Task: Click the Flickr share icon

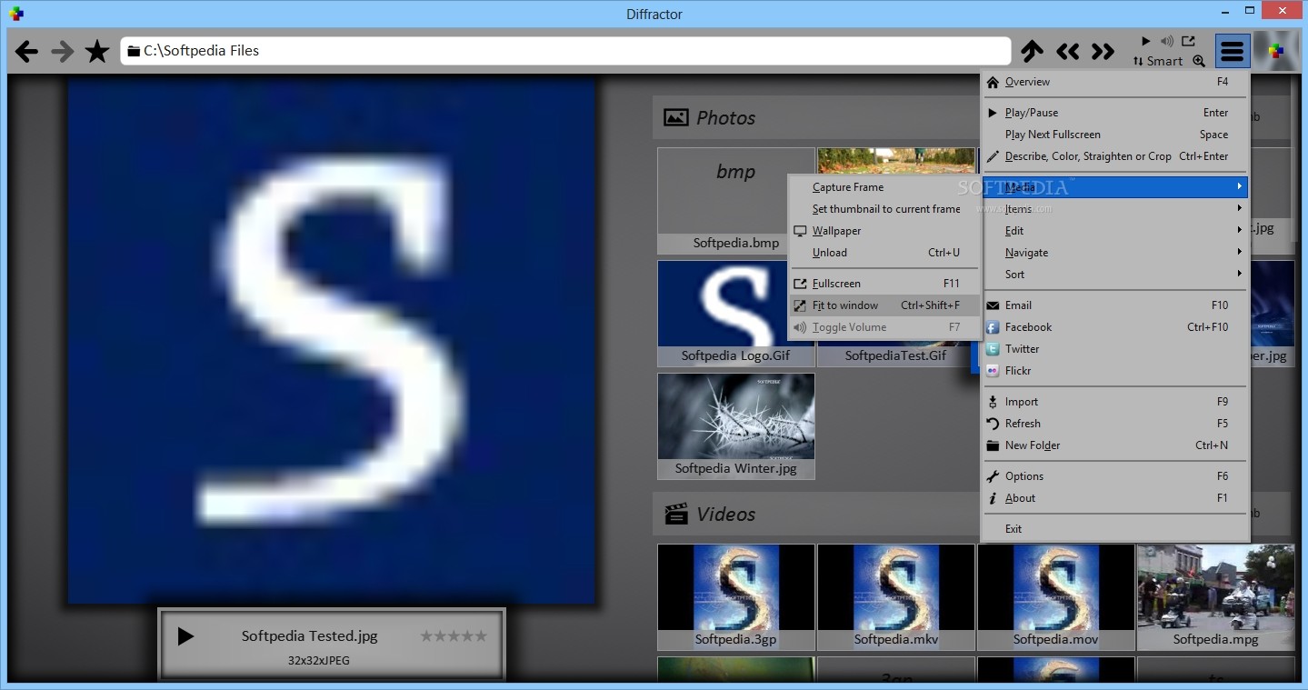Action: coord(993,371)
